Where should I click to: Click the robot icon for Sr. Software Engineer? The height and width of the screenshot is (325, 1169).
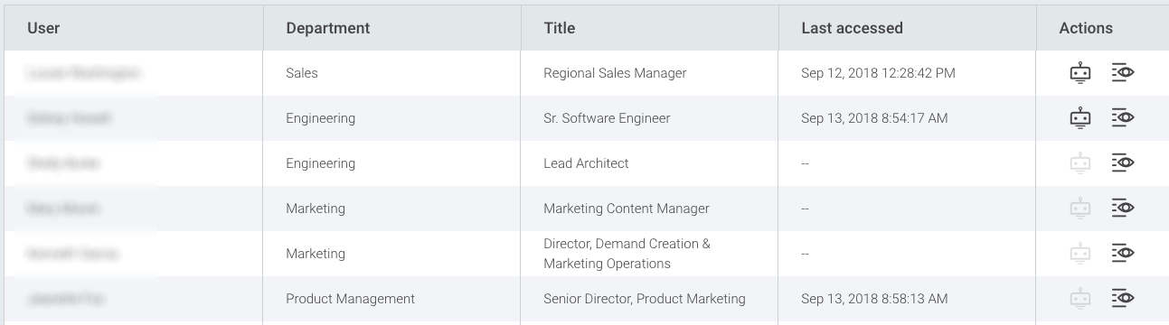click(1079, 118)
